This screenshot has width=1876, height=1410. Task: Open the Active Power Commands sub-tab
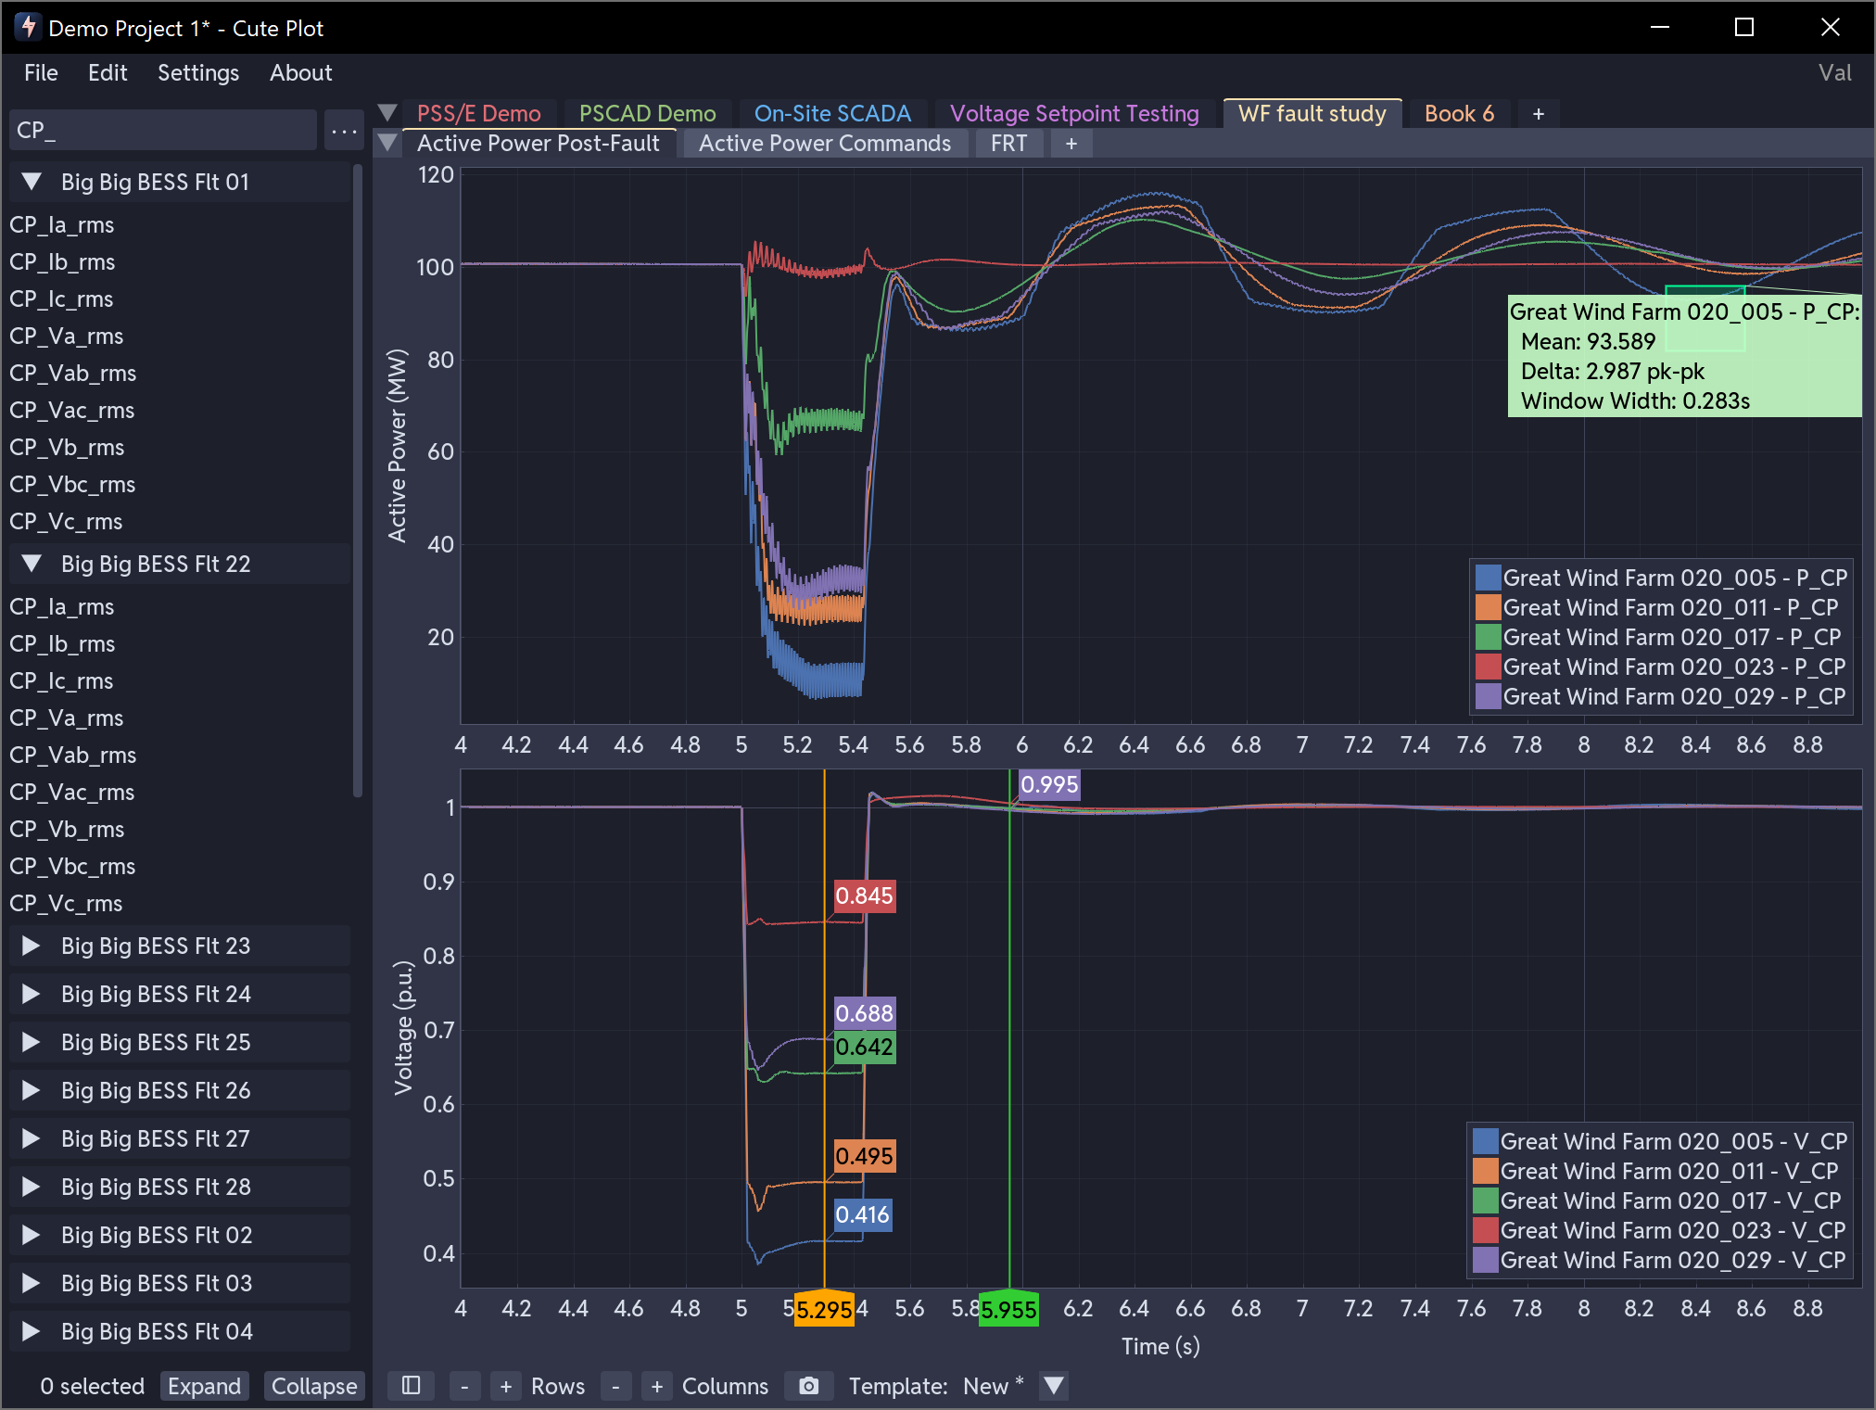point(825,144)
